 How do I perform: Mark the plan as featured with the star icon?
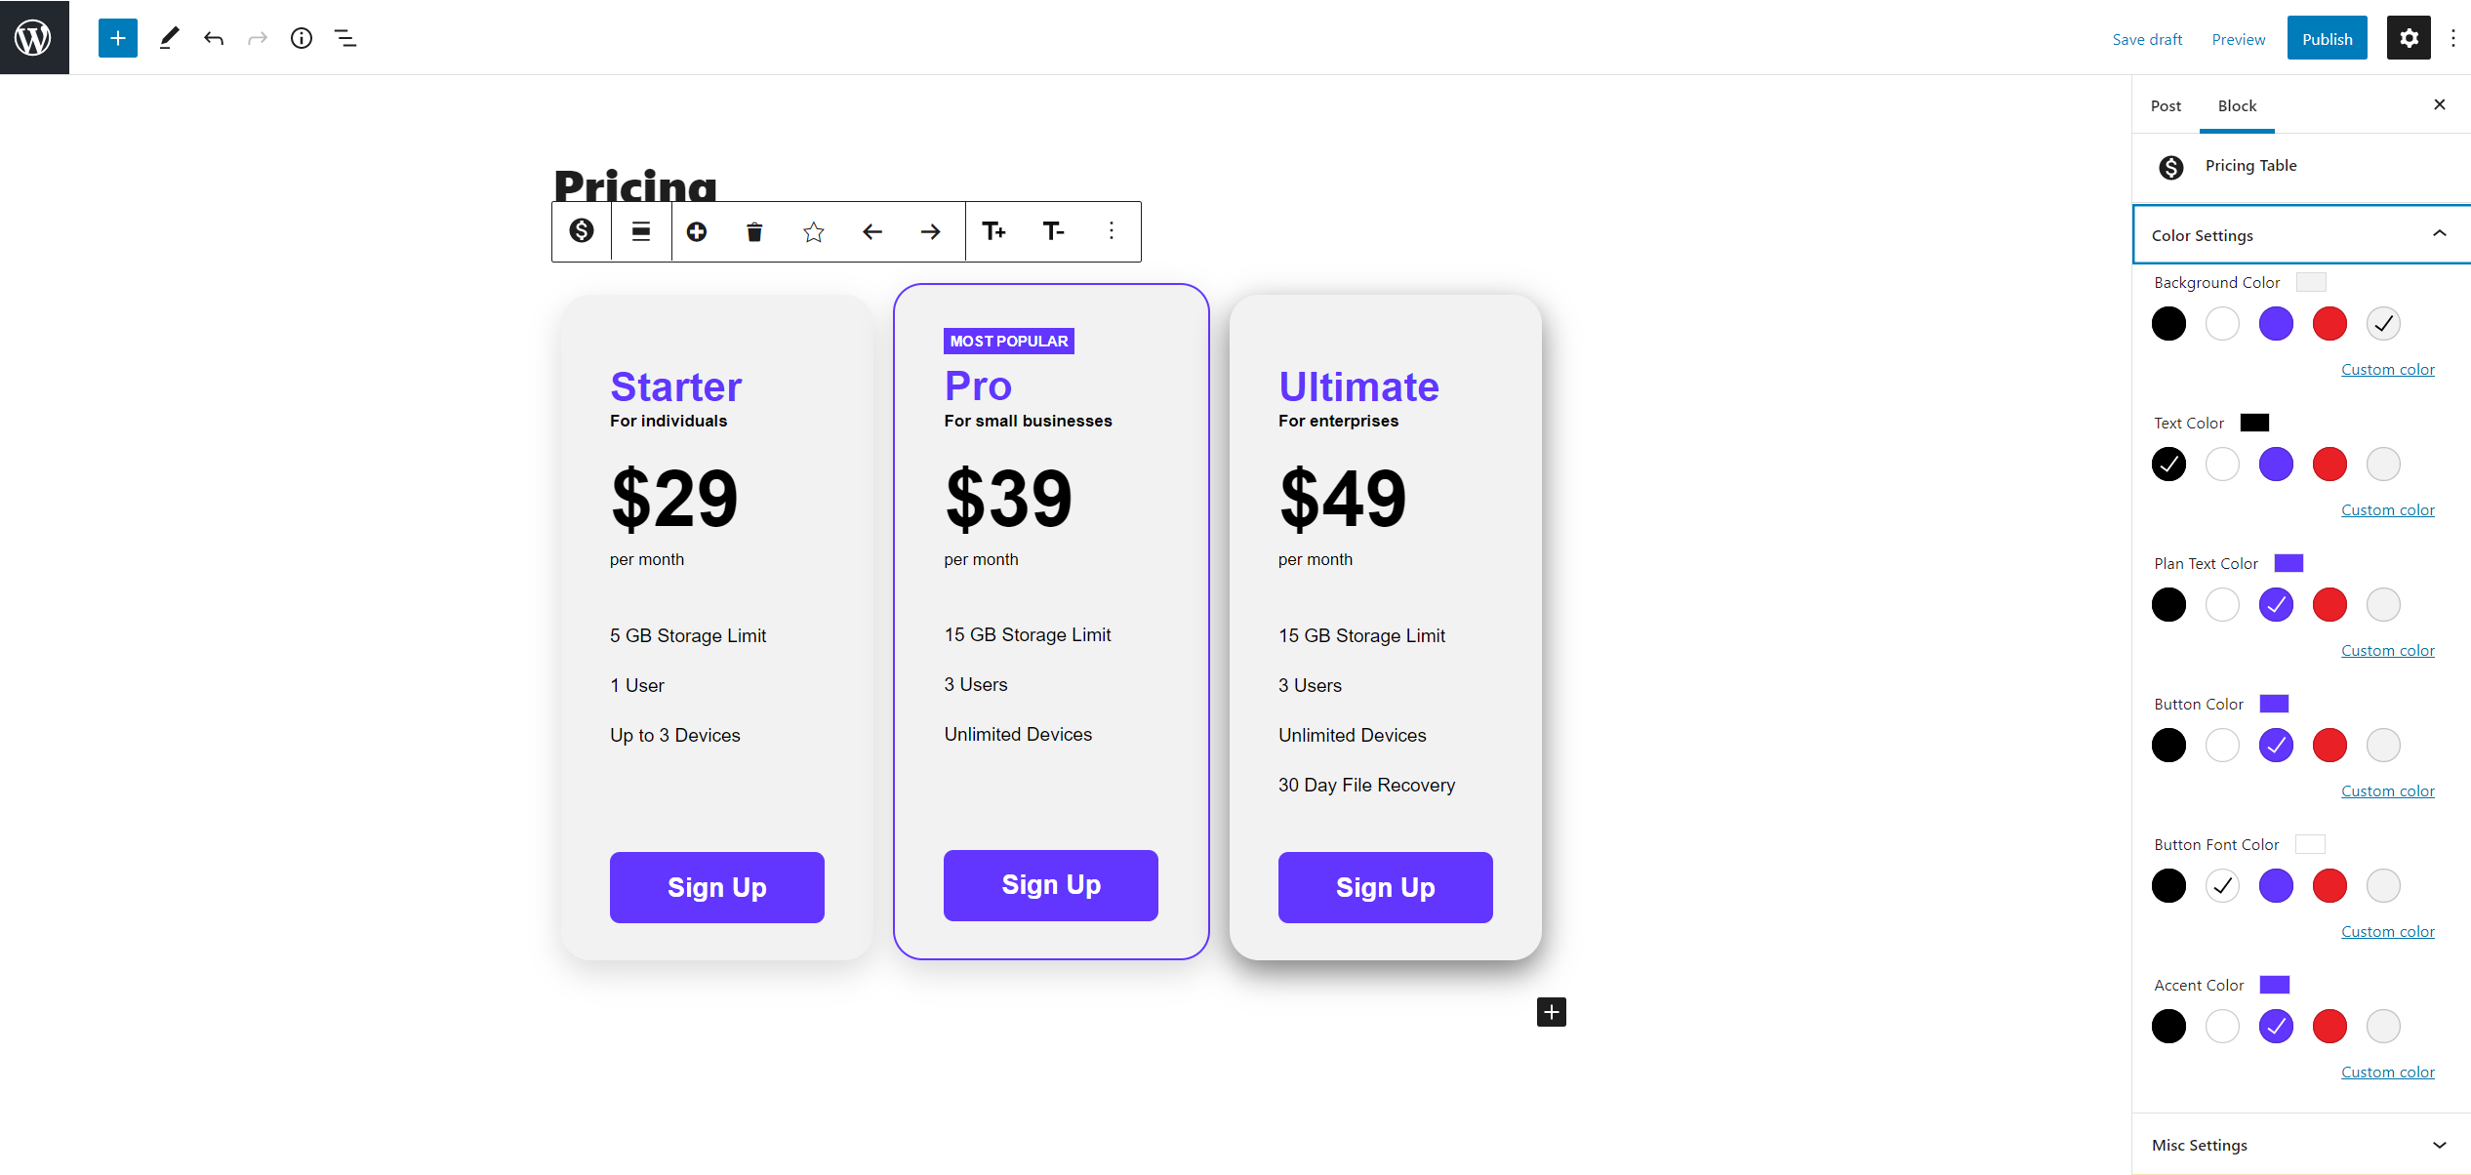813,231
